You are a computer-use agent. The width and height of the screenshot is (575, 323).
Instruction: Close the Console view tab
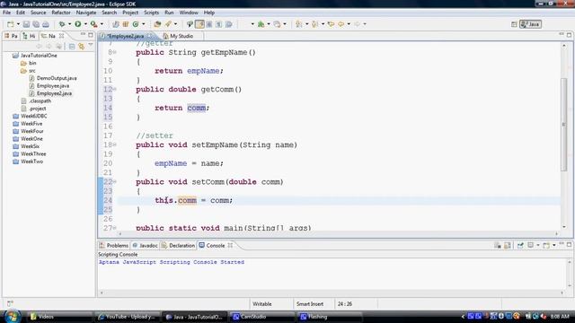(230, 245)
